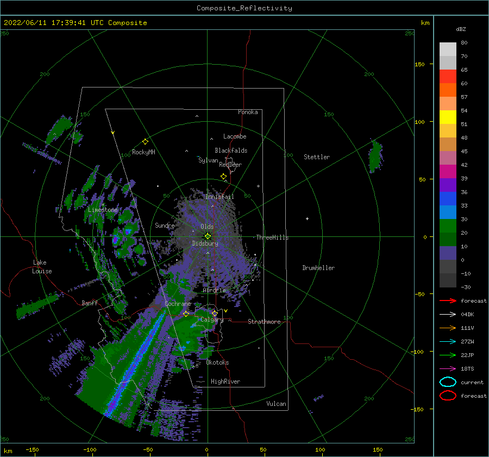Select the lightest grey 80-70 dBZ swatch

click(448, 49)
